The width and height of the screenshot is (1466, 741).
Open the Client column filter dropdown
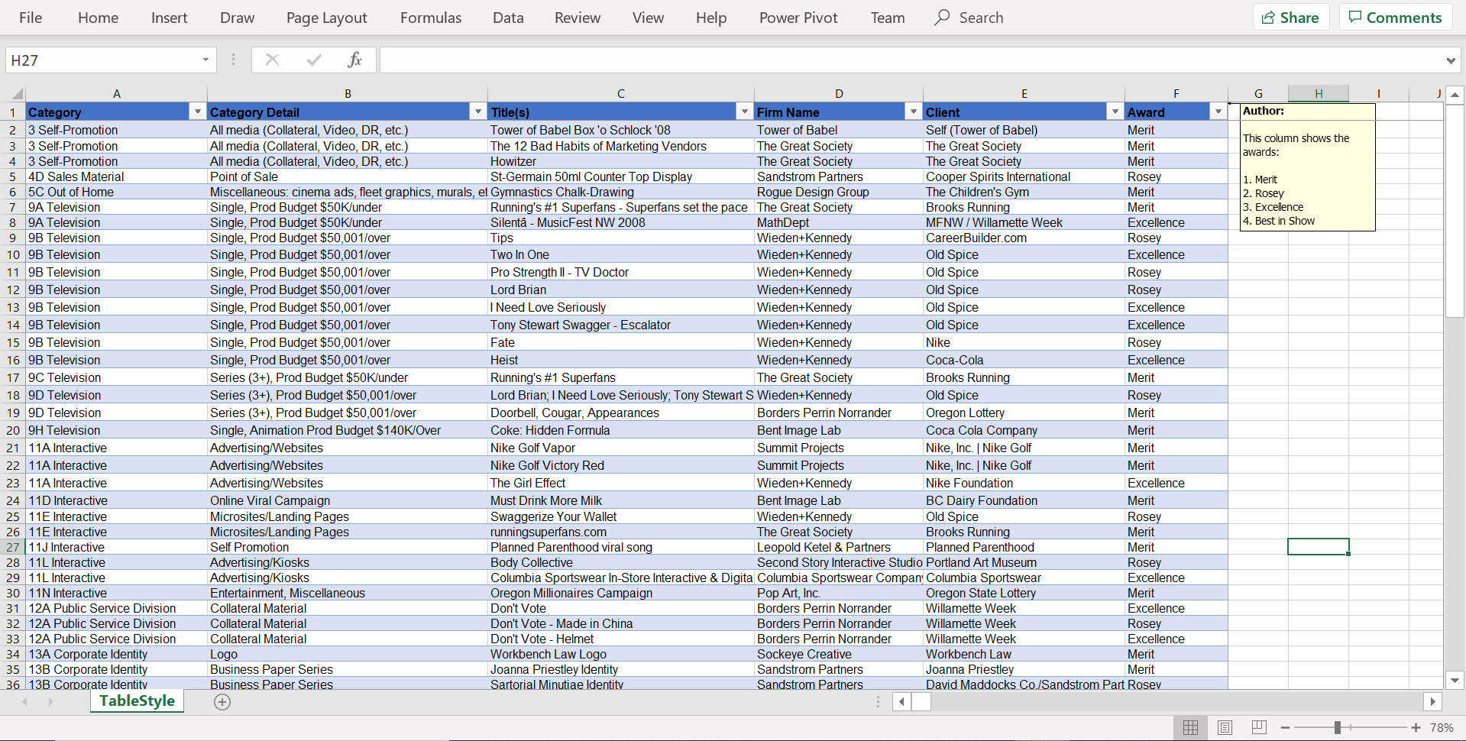[x=1115, y=112]
